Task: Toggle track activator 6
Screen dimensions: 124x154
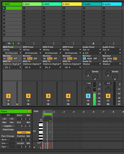Action: 108,96
